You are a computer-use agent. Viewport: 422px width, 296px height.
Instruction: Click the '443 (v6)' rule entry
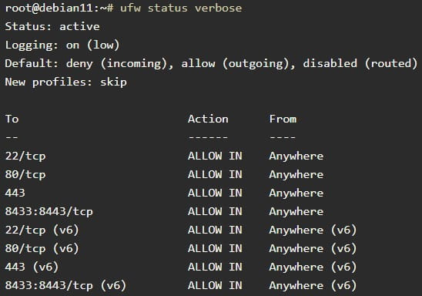click(32, 267)
